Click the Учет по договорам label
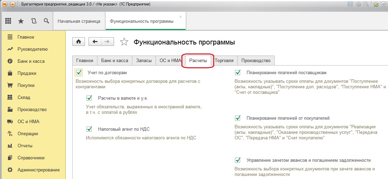This screenshot has width=388, height=179. pyautogui.click(x=107, y=72)
